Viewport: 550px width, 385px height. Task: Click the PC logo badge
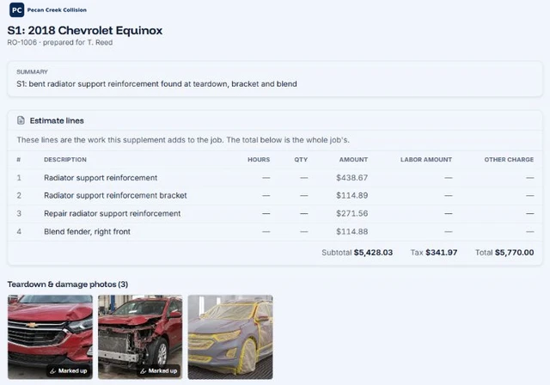tap(17, 9)
